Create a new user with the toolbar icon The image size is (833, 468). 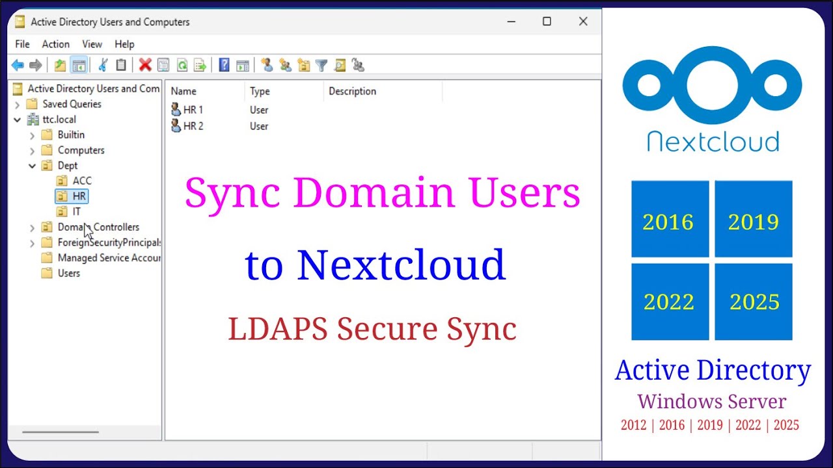pos(266,65)
